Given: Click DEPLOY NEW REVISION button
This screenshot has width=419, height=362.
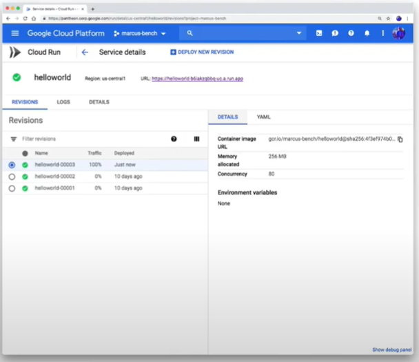Looking at the screenshot, I should [x=202, y=52].
